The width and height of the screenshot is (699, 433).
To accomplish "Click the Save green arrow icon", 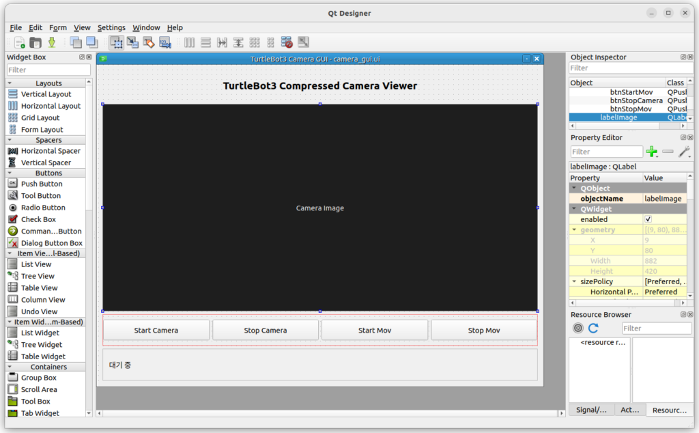I will click(52, 42).
